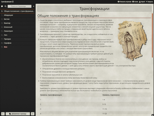
Task: Click Import in the window header
Action: pyautogui.click(x=142, y=2)
